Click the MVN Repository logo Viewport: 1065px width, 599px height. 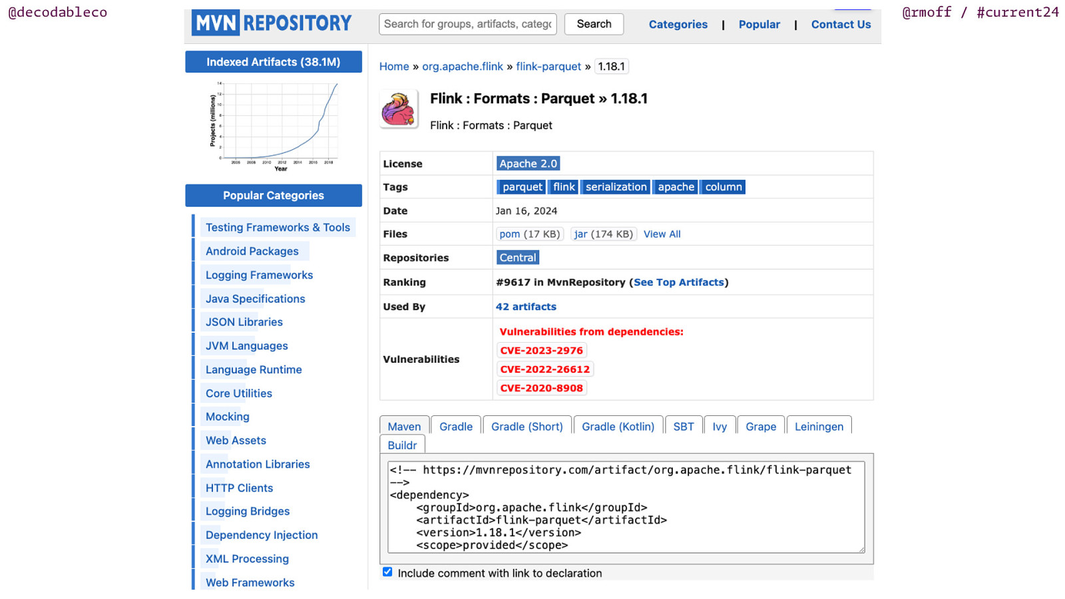pos(272,23)
